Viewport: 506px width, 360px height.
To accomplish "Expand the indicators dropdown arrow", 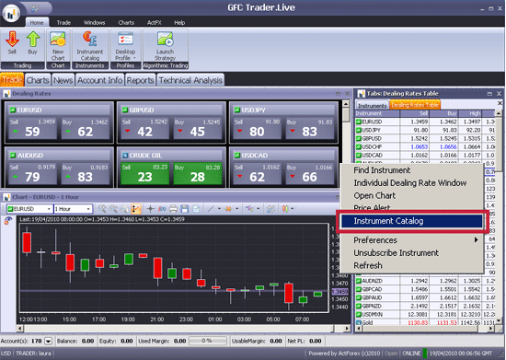I will [259, 209].
